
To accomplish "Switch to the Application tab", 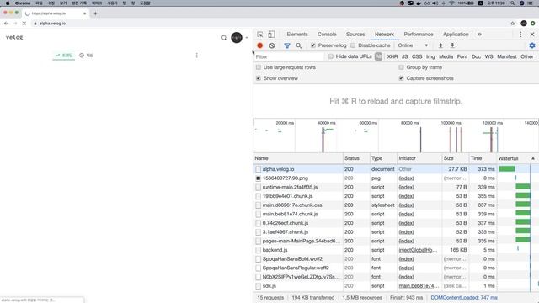I will coord(456,35).
